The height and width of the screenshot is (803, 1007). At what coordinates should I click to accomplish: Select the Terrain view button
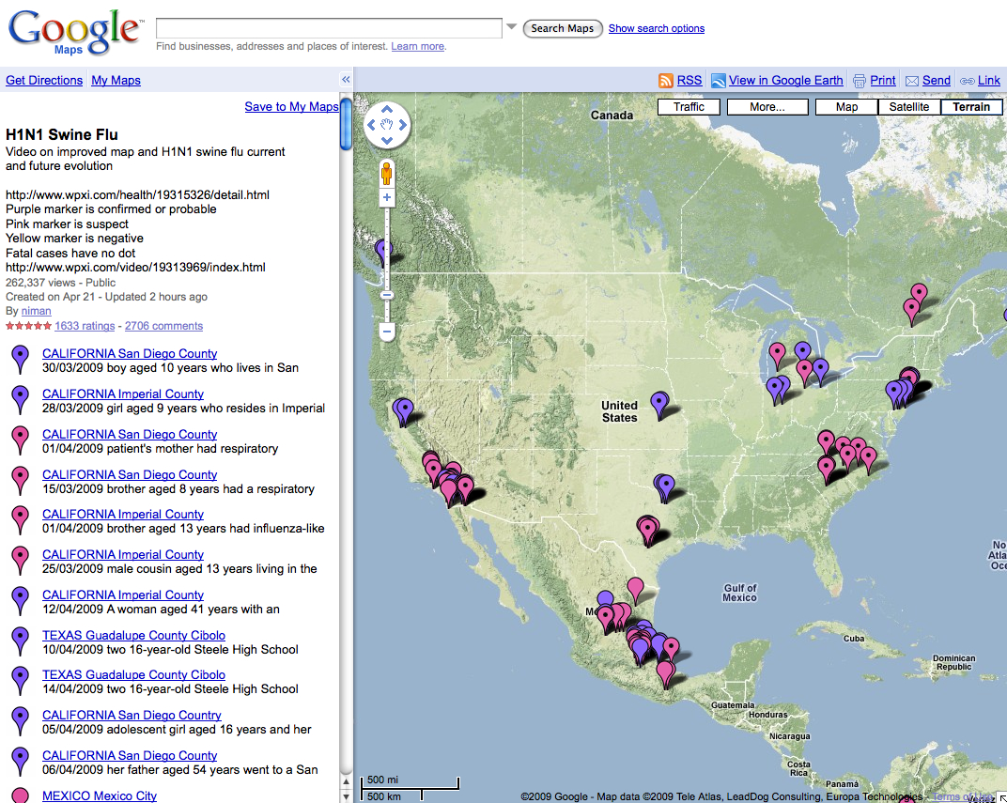971,107
